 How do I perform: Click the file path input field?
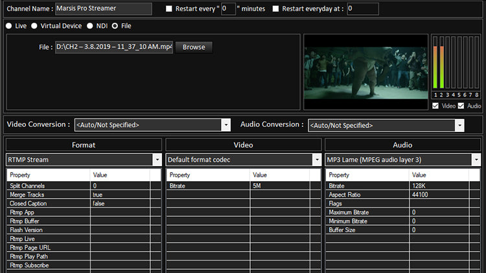[113, 47]
